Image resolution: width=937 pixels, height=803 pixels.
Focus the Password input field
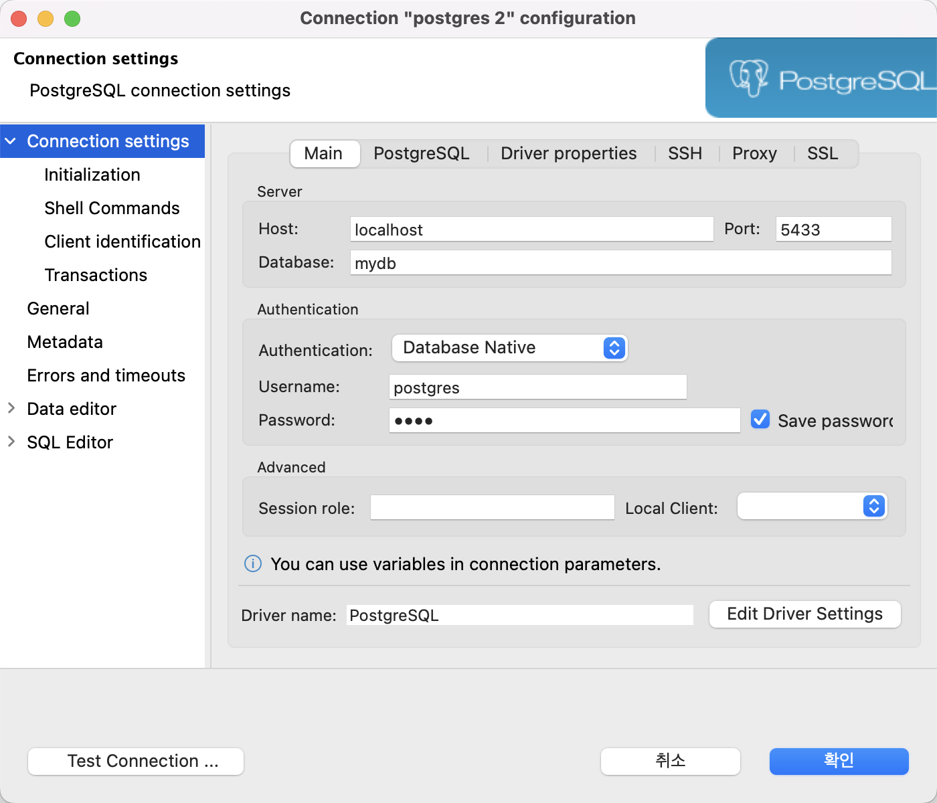pyautogui.click(x=565, y=420)
